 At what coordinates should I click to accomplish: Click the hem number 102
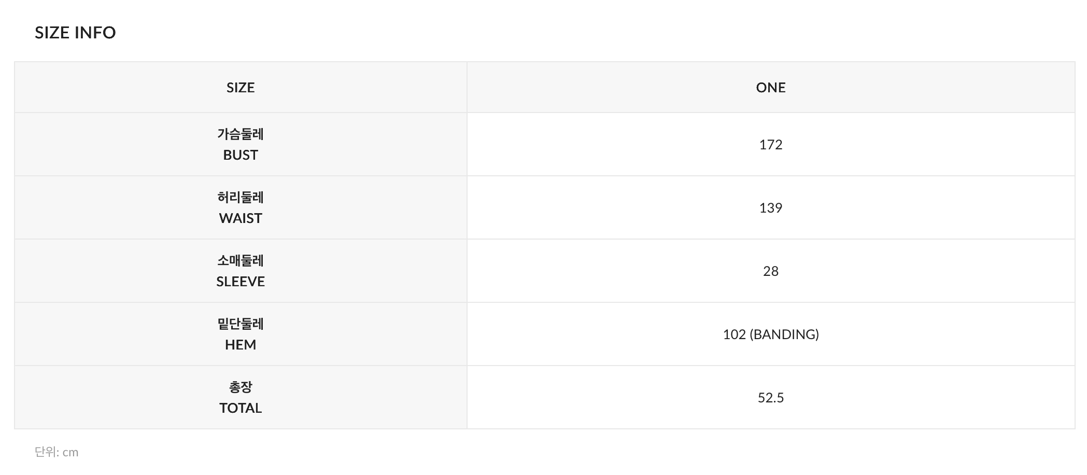click(x=735, y=334)
